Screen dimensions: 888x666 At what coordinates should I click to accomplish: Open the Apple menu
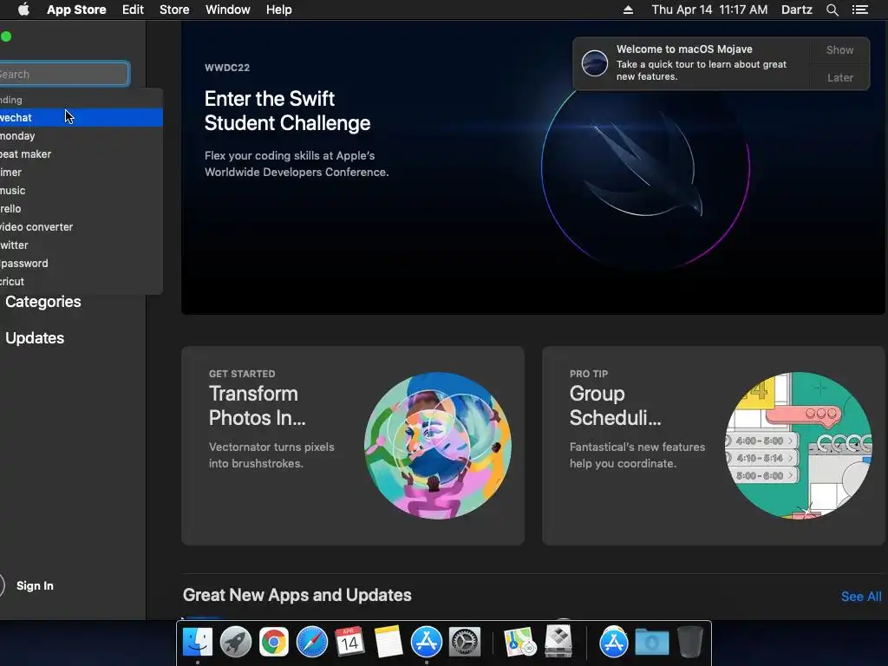click(x=23, y=10)
